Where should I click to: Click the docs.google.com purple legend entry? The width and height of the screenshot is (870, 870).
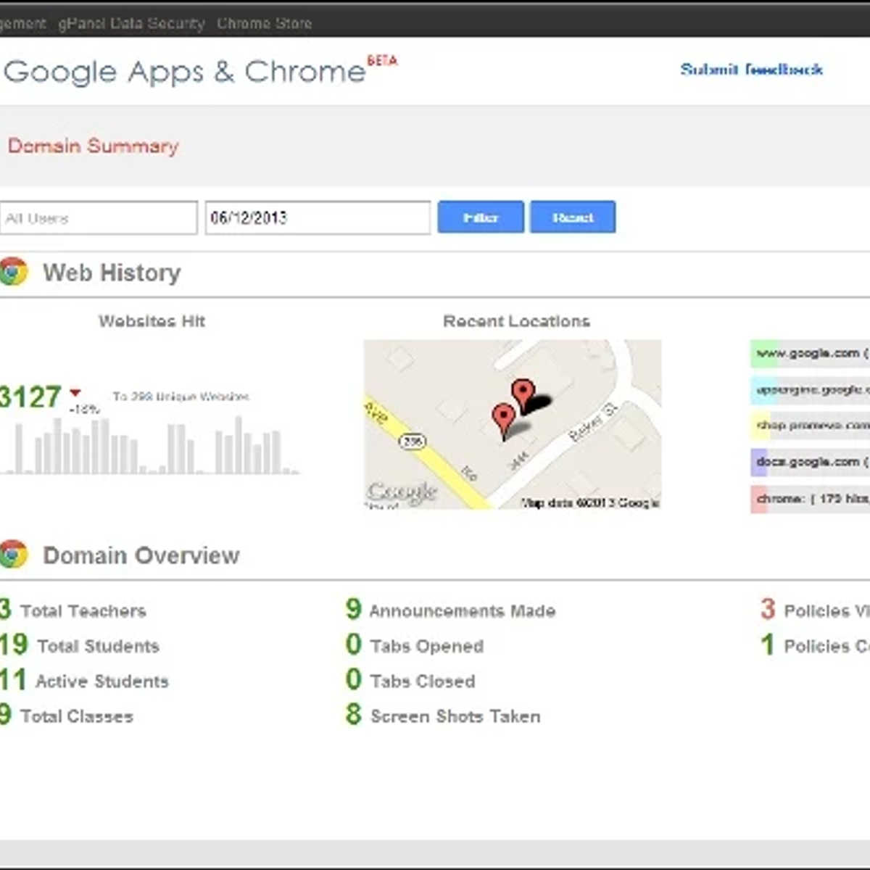[x=810, y=462]
